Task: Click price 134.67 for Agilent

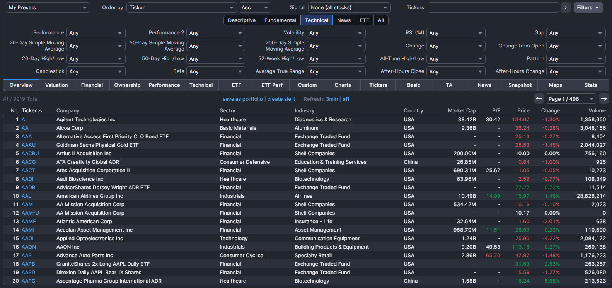Action: point(521,120)
